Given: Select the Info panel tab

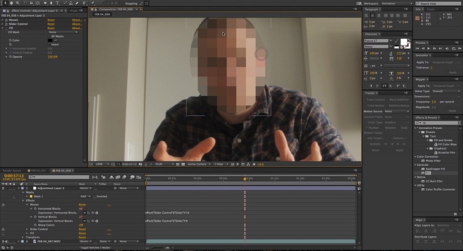Looking at the screenshot, I should [x=418, y=9].
